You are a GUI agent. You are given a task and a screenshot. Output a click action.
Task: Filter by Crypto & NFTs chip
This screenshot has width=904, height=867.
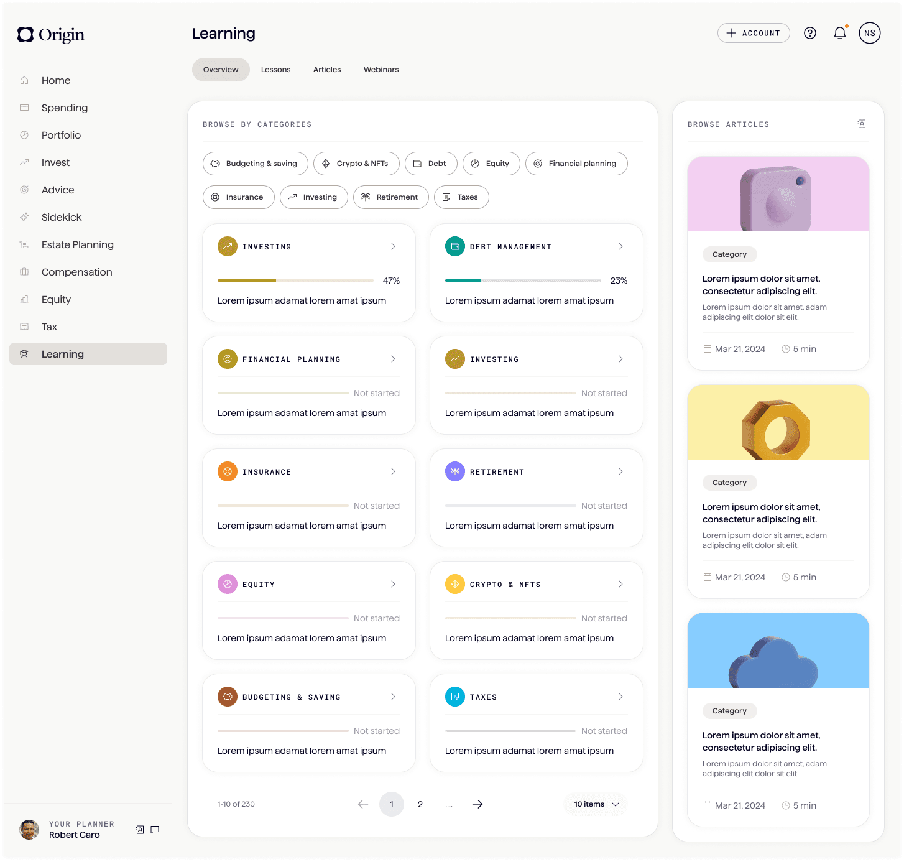pyautogui.click(x=356, y=164)
